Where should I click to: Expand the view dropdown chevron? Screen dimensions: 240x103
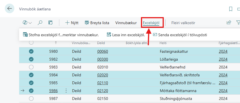(x=30, y=23)
